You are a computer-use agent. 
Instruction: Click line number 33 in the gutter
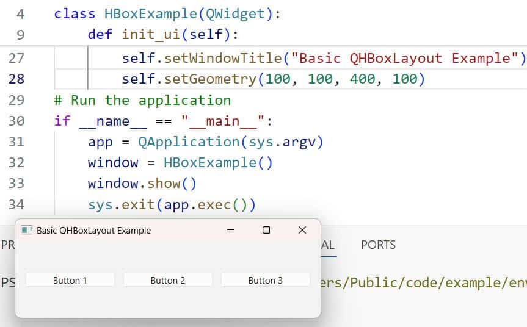(16, 184)
